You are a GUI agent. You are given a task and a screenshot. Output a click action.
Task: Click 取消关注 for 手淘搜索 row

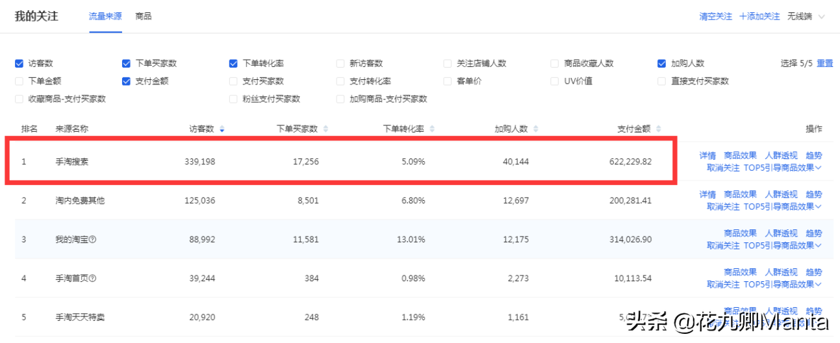724,168
